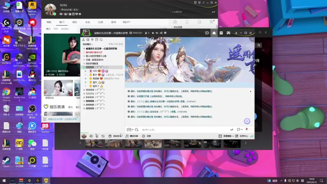Switch to the last 'YY' tab in main window
This screenshot has height=184, width=327.
126,22
